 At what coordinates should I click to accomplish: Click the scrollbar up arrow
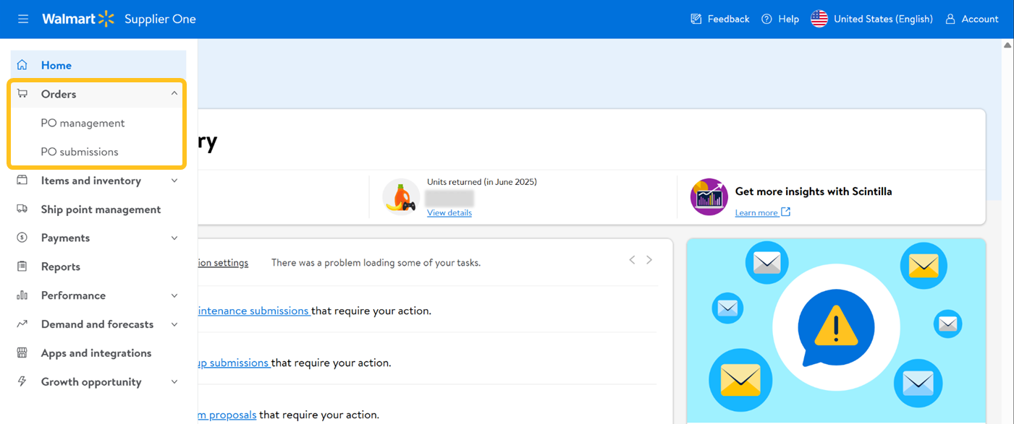[x=1007, y=45]
